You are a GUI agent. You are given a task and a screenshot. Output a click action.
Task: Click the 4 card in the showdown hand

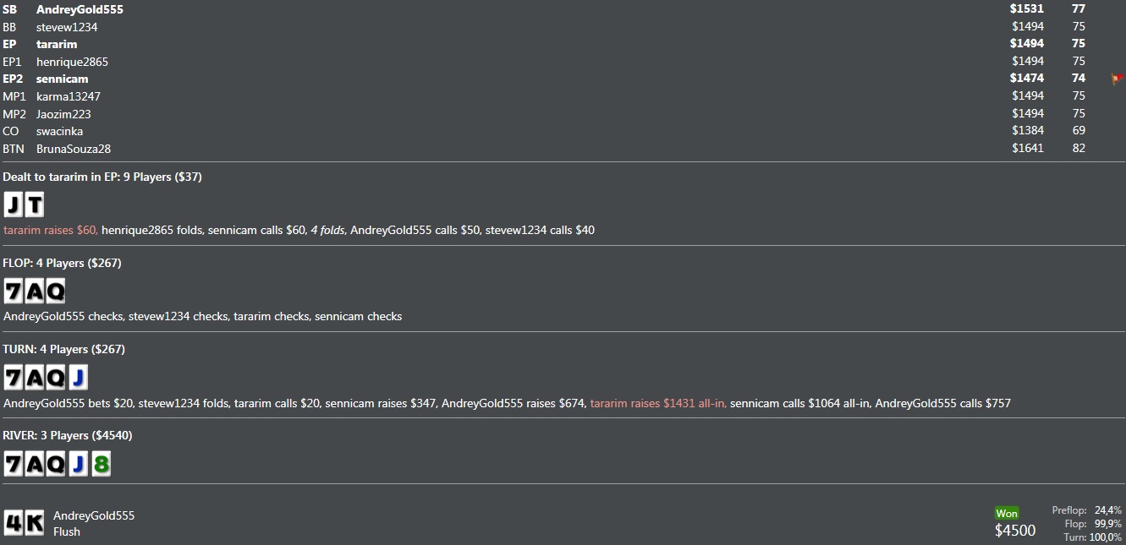coord(14,523)
